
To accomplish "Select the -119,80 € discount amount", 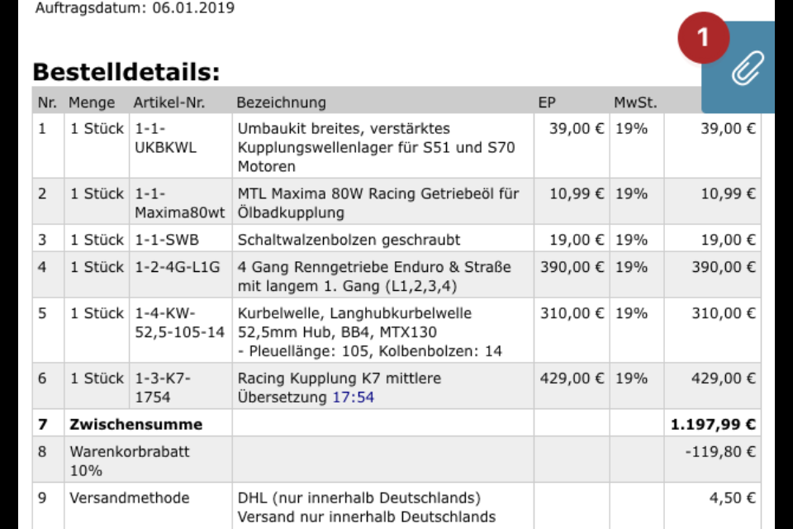I will 720,452.
